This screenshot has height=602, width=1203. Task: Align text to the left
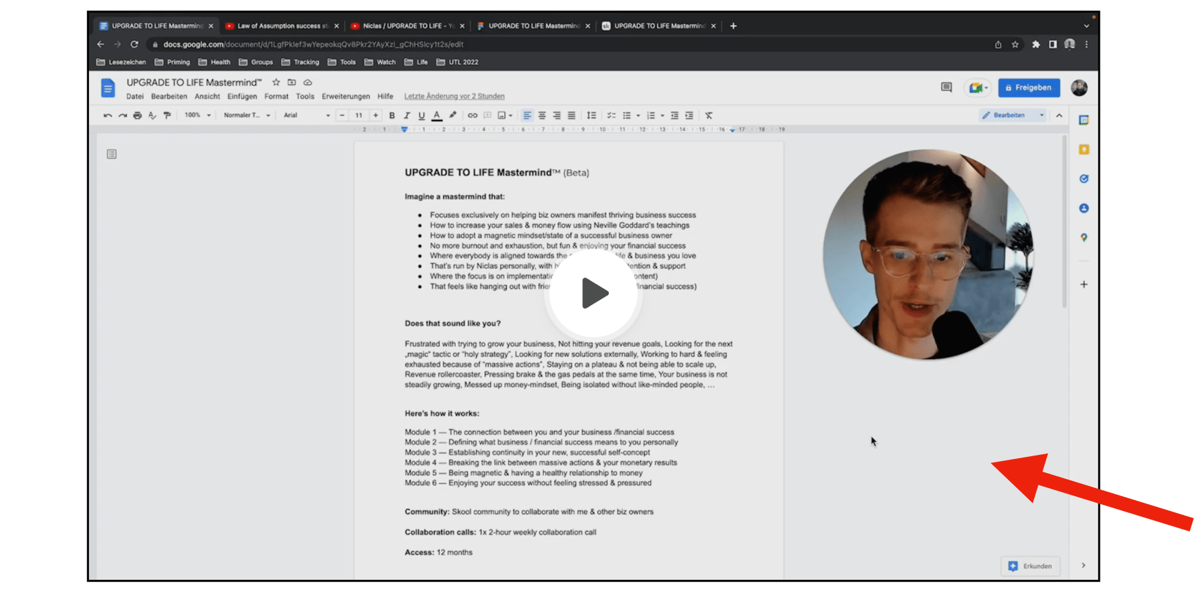527,115
